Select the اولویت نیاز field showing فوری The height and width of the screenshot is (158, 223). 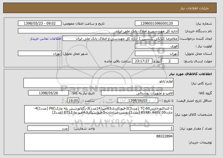tap(157, 46)
